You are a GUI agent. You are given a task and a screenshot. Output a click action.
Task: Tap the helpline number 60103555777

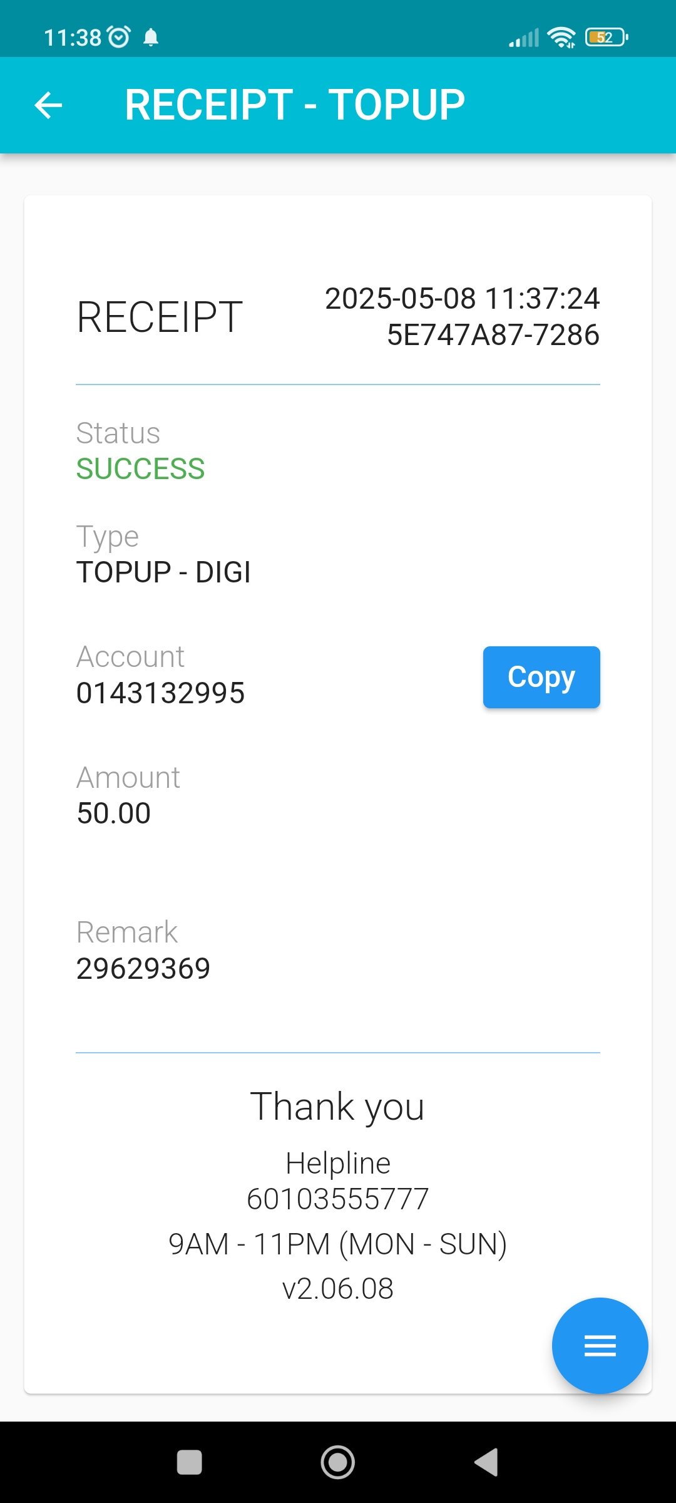pyautogui.click(x=338, y=1199)
